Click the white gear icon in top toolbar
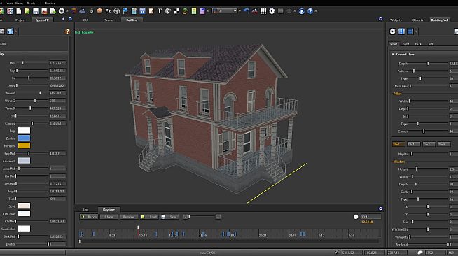Screen dimensions: 458x256 pyautogui.click(x=272, y=11)
